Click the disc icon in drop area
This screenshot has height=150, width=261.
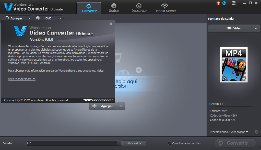tap(139, 70)
